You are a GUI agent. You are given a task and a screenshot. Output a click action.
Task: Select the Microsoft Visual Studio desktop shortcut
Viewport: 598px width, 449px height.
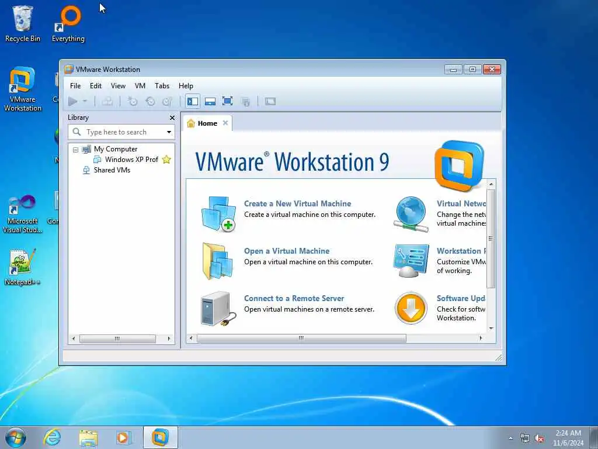(x=23, y=214)
